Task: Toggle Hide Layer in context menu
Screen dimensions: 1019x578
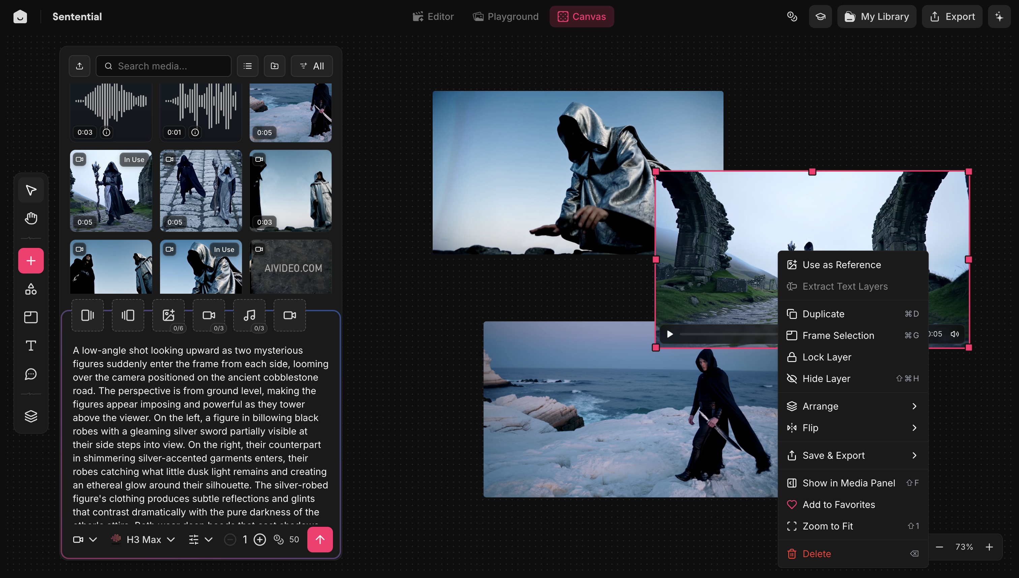Action: (853, 378)
